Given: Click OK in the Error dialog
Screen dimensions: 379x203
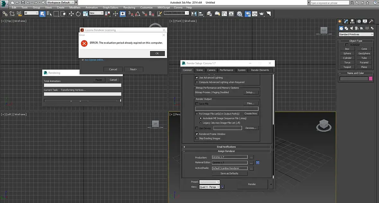Looking at the screenshot, I should 157,53.
